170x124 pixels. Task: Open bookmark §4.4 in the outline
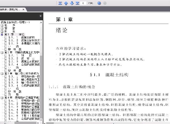tap(24, 110)
